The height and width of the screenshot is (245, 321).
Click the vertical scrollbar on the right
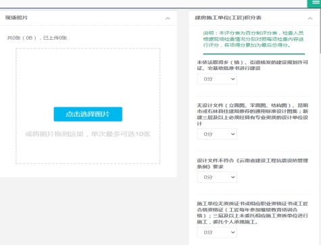pos(320,32)
